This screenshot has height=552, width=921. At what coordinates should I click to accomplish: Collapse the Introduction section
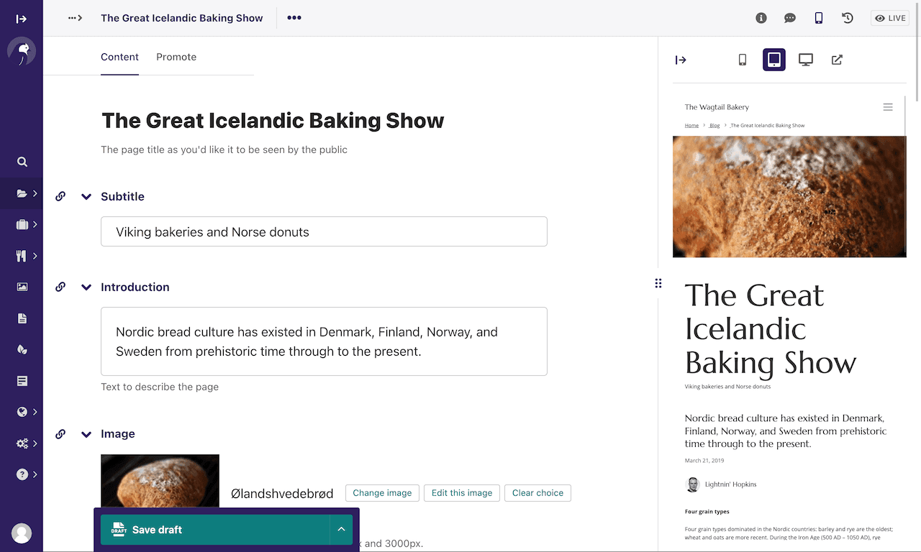[86, 287]
